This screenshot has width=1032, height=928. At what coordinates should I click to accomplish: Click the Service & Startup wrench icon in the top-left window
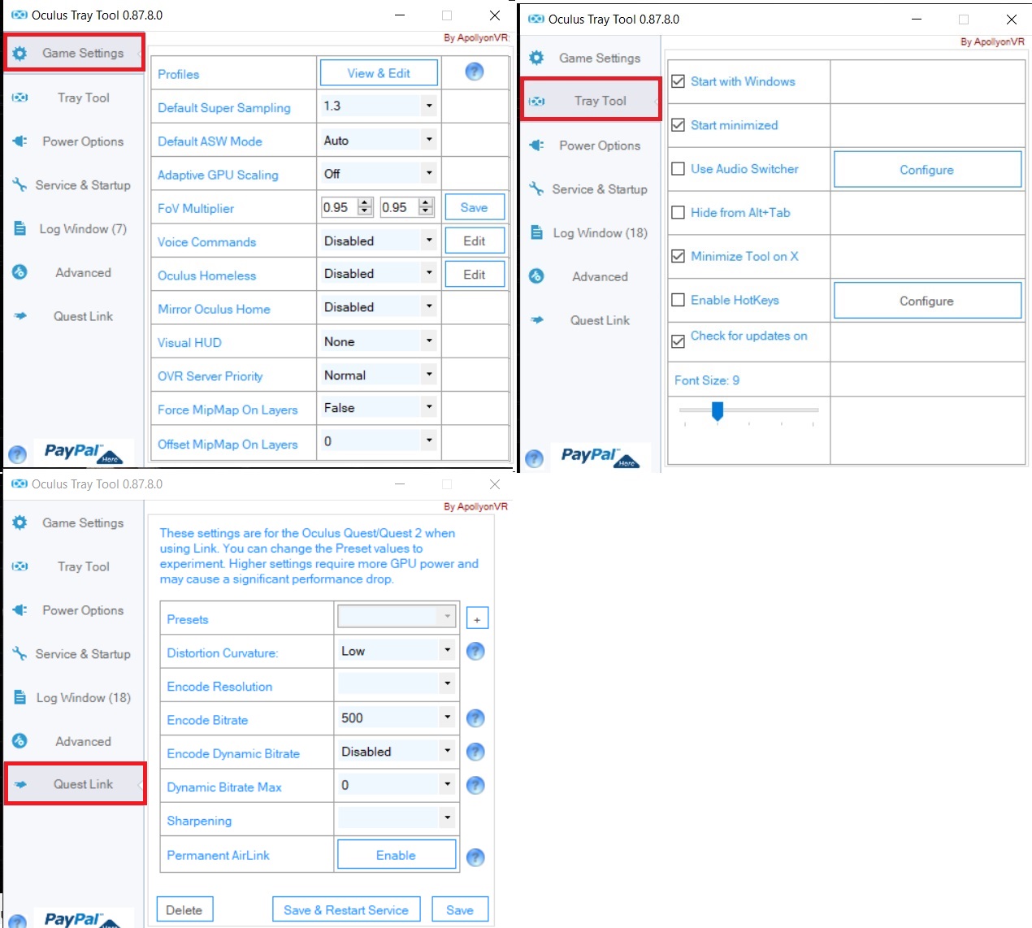[x=20, y=185]
